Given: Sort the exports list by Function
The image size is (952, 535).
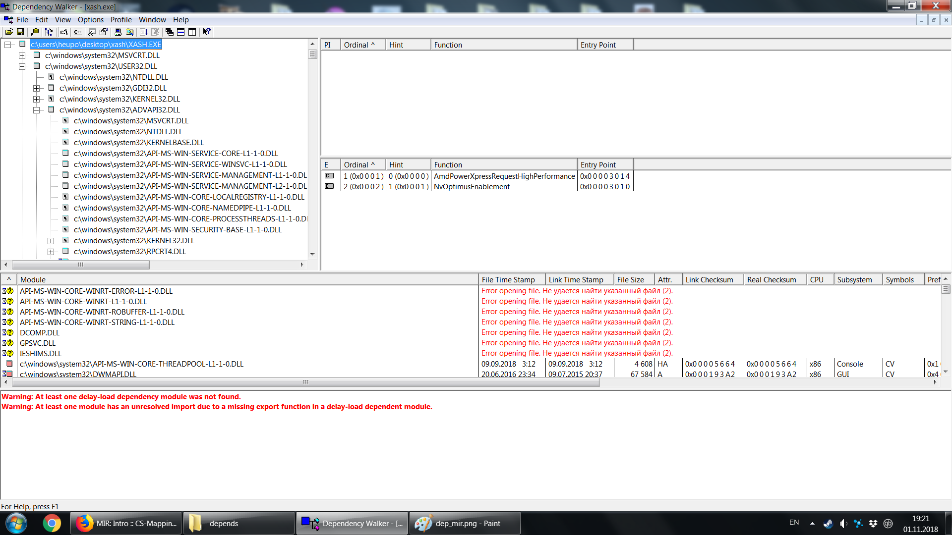Looking at the screenshot, I should pos(504,164).
